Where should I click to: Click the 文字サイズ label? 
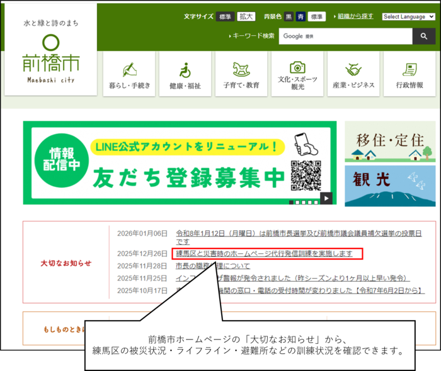click(199, 16)
